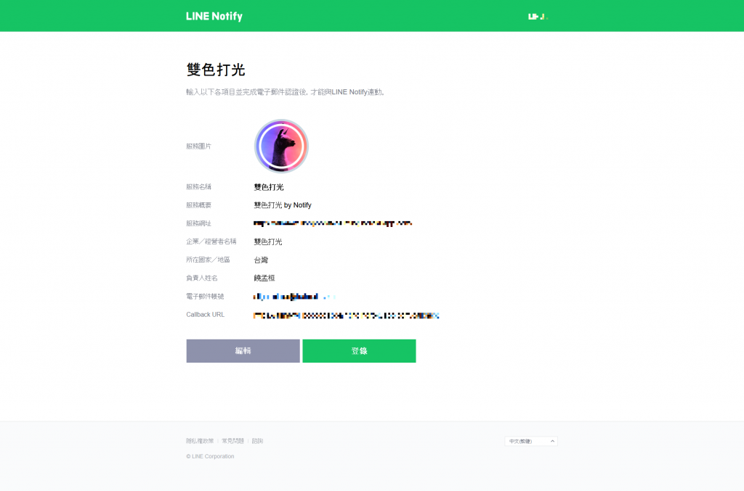Click the country value 台灣
The image size is (744, 491).
pos(261,260)
